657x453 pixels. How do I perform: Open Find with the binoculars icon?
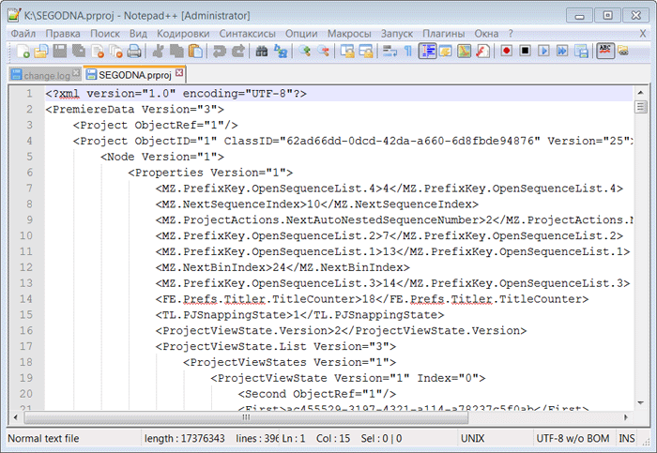coord(262,51)
